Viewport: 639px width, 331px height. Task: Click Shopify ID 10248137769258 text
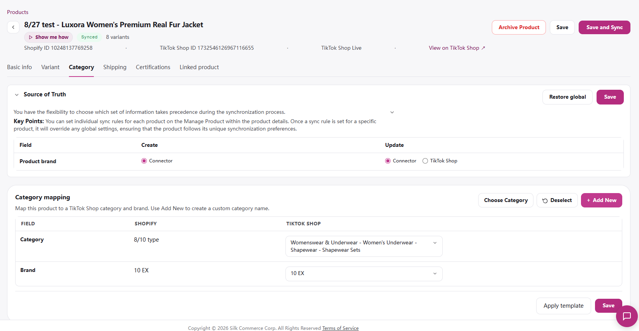click(58, 48)
